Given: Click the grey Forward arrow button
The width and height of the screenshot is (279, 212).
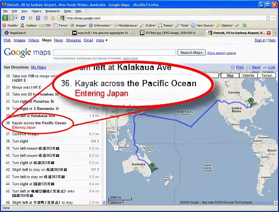Looking at the screenshot, I should [x=11, y=18].
